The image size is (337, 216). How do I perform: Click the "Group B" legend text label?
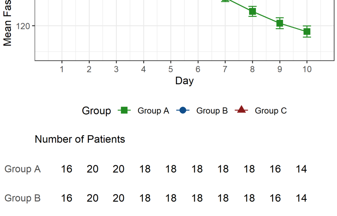212,111
